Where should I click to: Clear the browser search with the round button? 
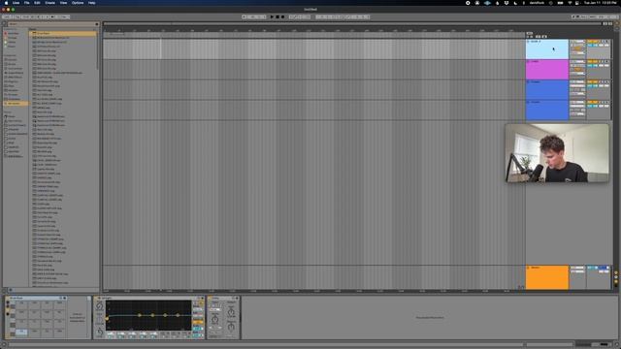click(x=97, y=24)
